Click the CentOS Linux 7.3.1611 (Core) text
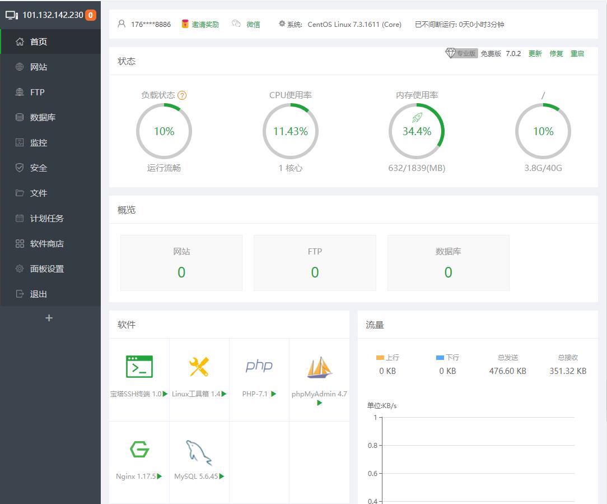Image resolution: width=607 pixels, height=504 pixels. click(x=354, y=25)
